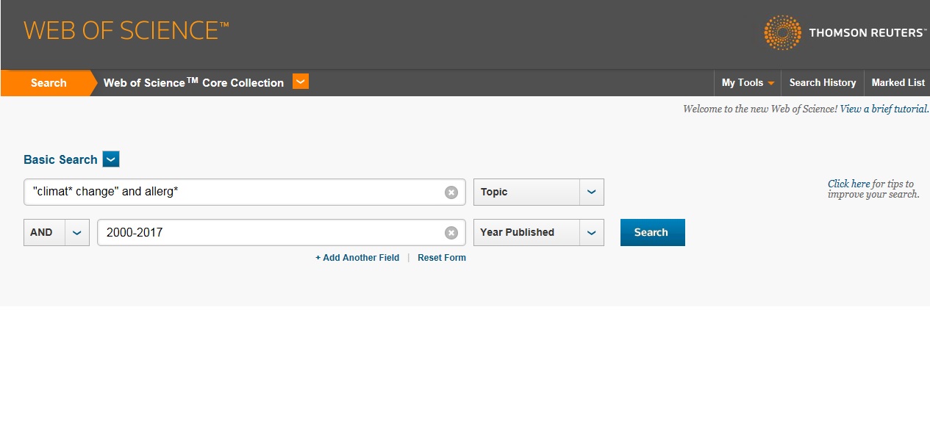Click the Web of Science logo
Screen dimensions: 930x429
click(x=126, y=31)
